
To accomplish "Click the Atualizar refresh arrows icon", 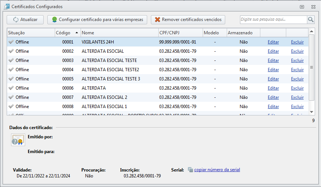I will (16, 20).
